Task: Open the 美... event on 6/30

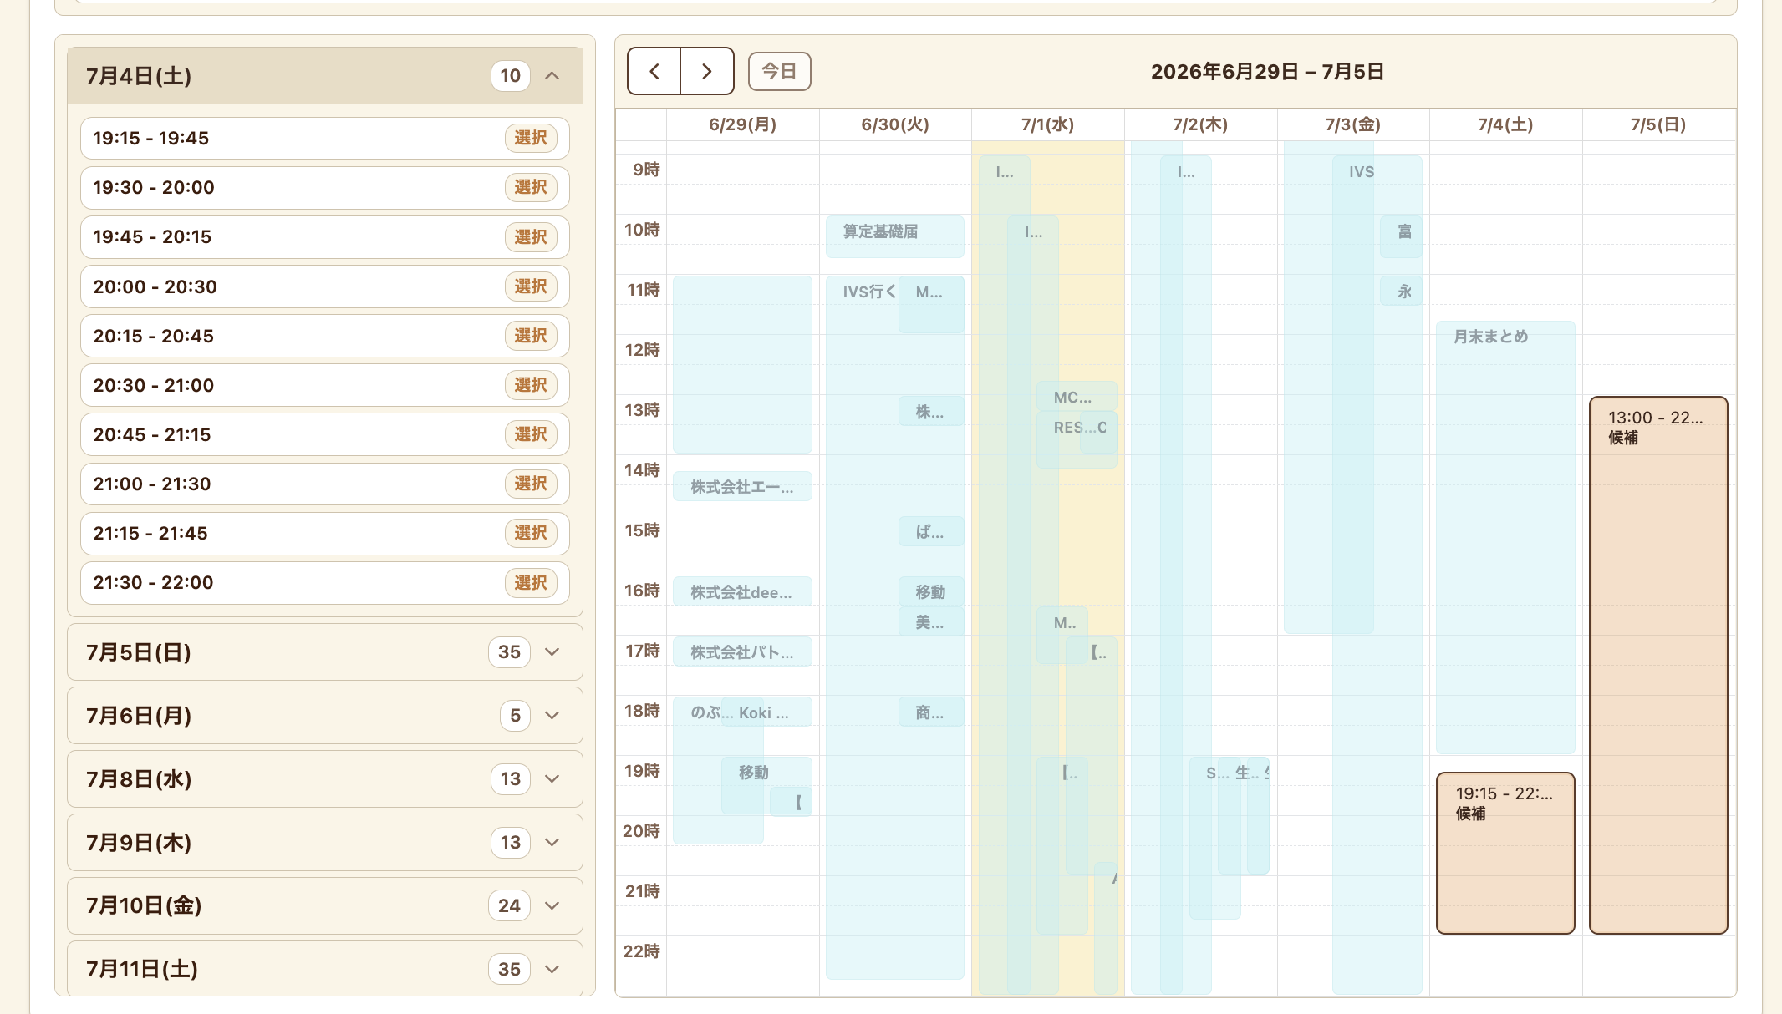Action: coord(931,621)
